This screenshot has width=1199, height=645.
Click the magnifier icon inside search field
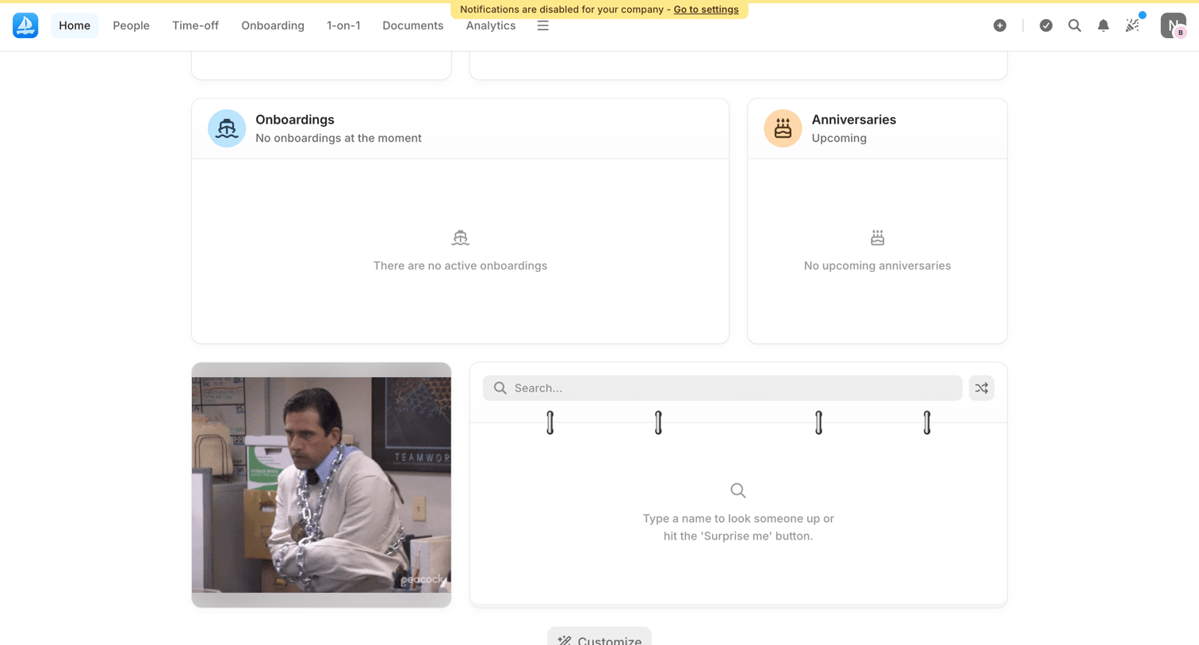pos(500,388)
